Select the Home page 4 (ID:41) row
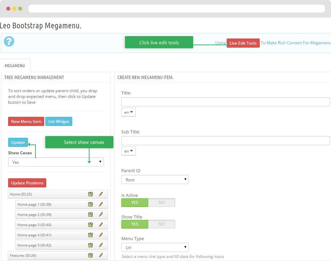The height and width of the screenshot is (261, 331). (61, 235)
